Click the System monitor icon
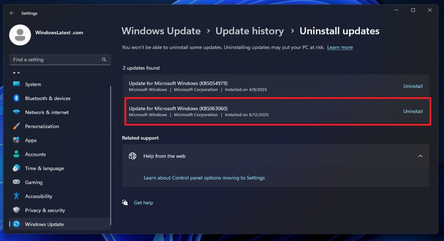 pos(16,84)
